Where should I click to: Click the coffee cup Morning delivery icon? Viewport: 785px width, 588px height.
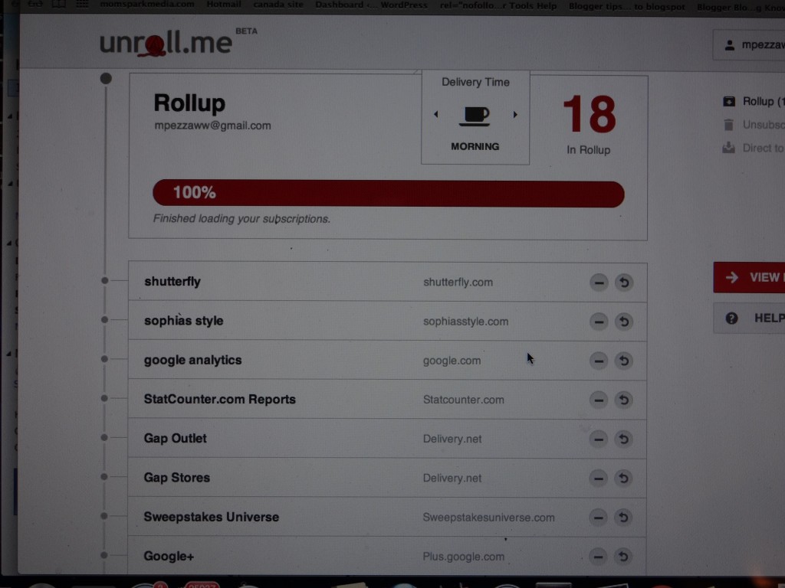click(x=475, y=116)
